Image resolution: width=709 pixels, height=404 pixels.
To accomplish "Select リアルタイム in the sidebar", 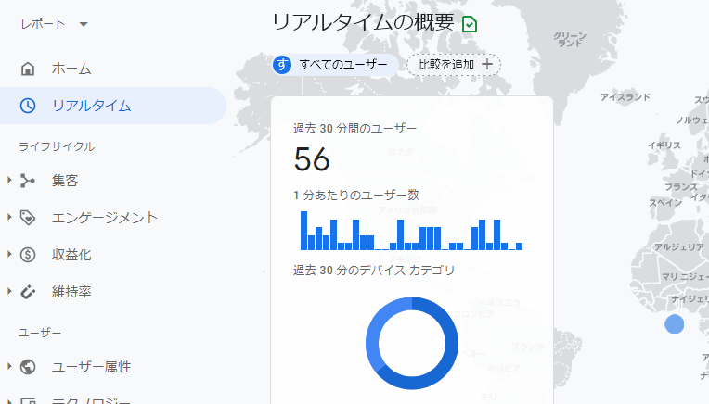I will coord(91,106).
